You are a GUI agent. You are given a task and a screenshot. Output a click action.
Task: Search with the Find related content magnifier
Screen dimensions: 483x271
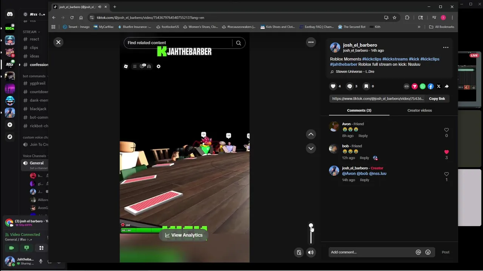tap(238, 43)
